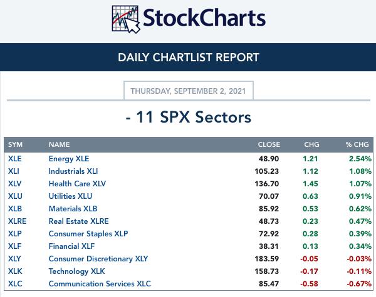Click the NAME column header

coord(60,144)
